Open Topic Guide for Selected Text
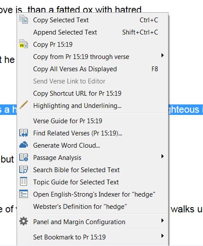Image resolution: width=203 pixels, height=246 pixels. click(x=93, y=182)
